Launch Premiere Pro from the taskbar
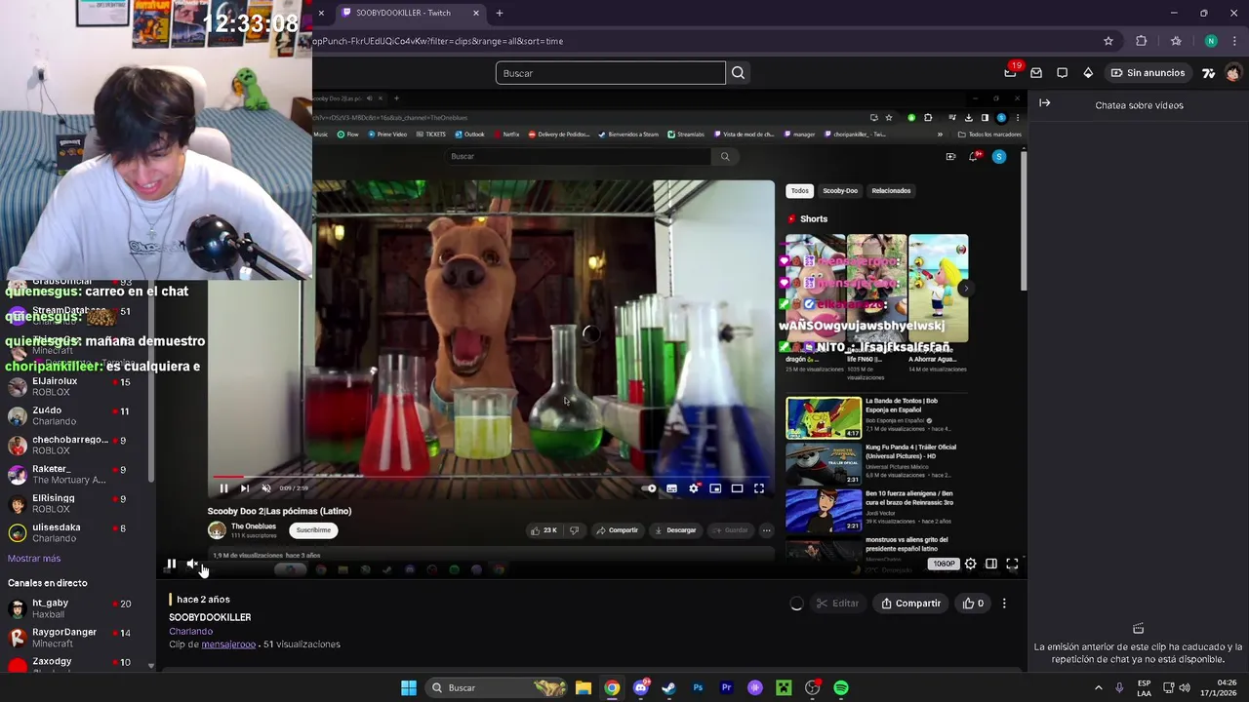Viewport: 1249px width, 702px height. (x=726, y=687)
